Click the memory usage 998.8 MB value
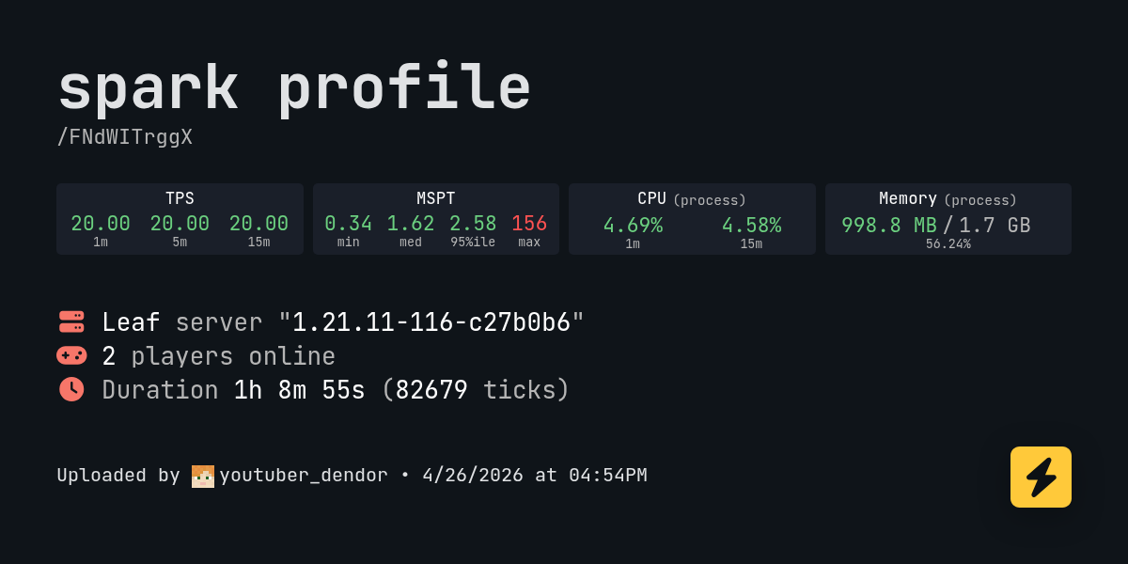 coord(888,226)
